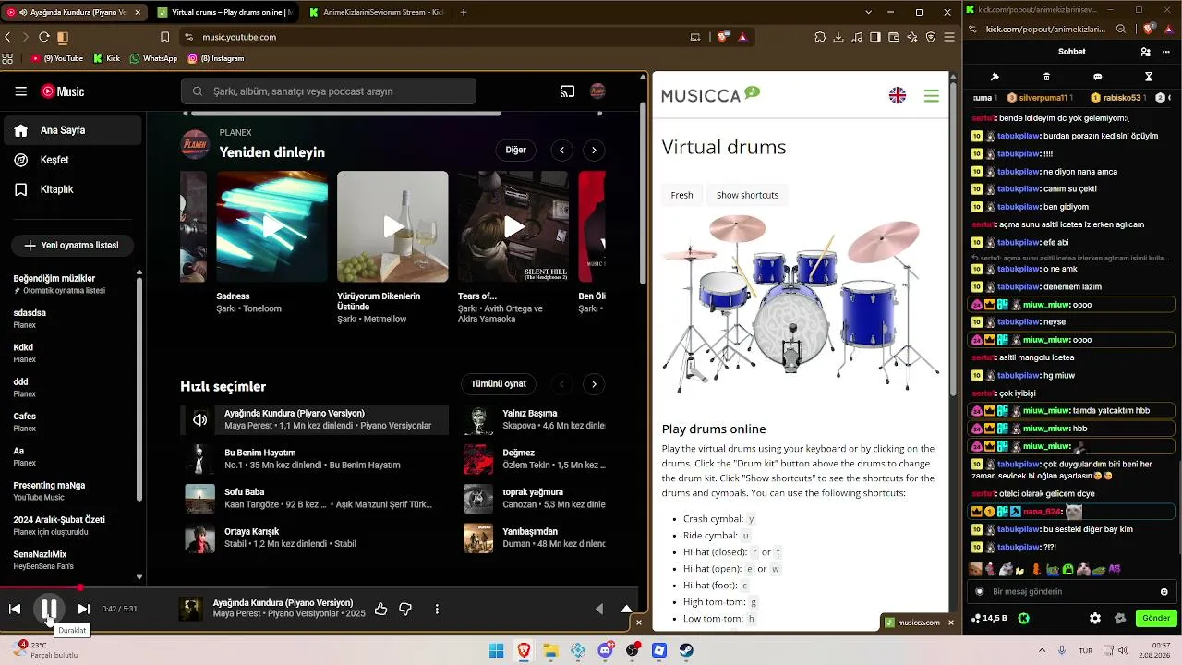Click the trash icon in Kick chat
This screenshot has width=1182, height=665.
coord(1046,77)
